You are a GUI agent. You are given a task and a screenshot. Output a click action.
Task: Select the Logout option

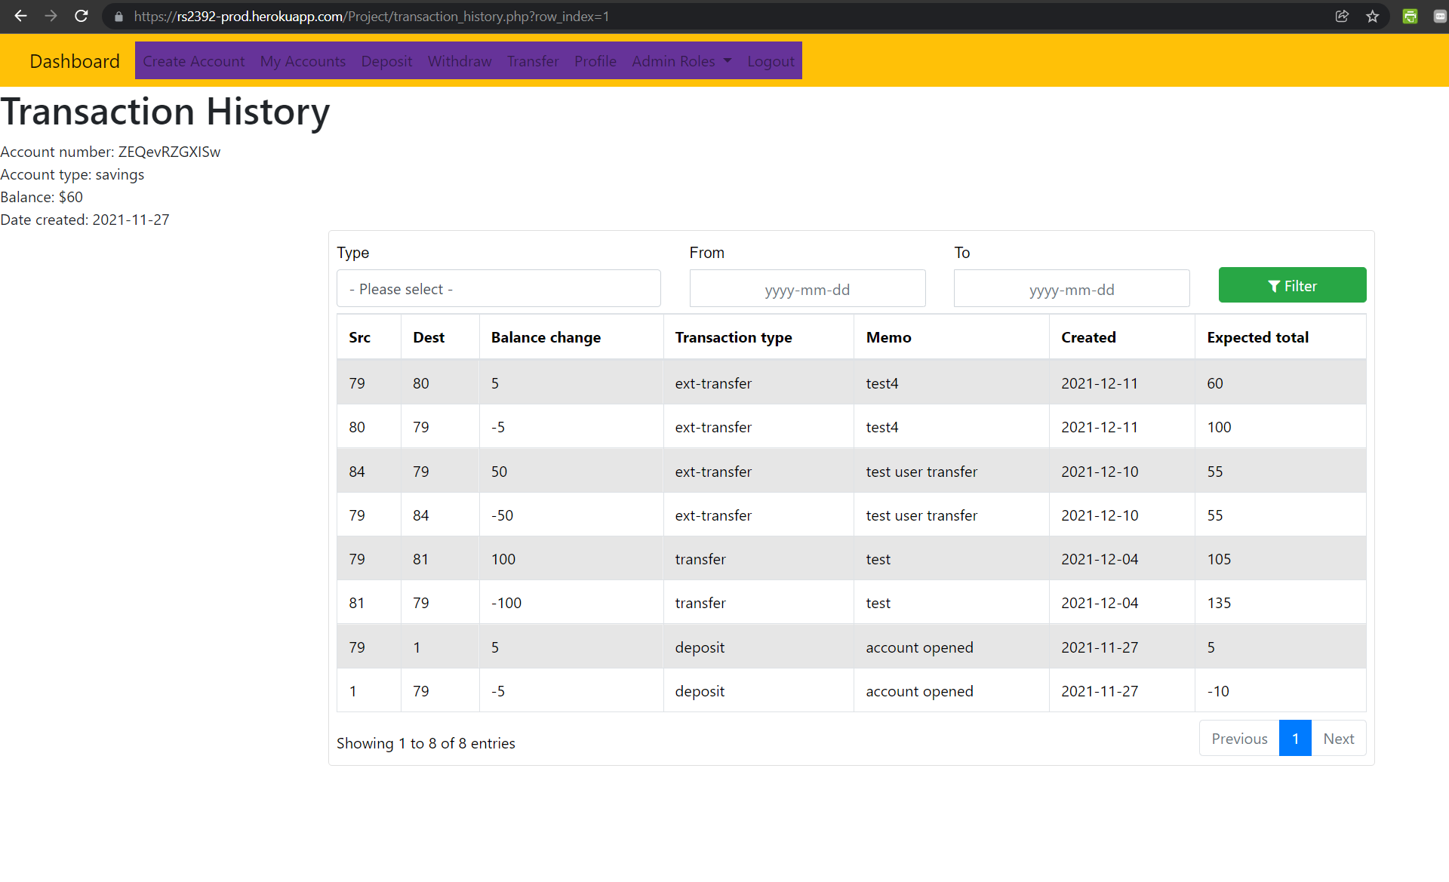point(770,61)
